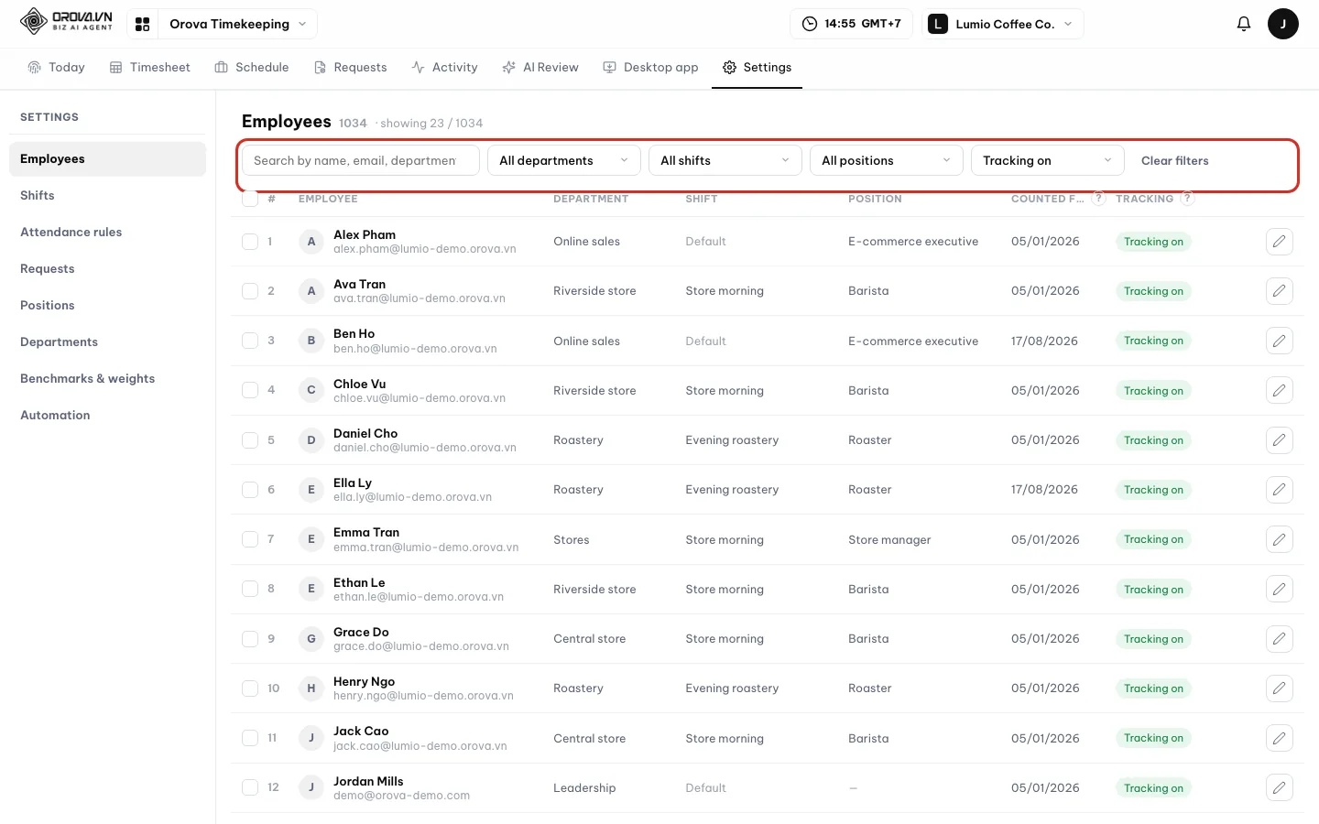This screenshot has width=1319, height=824.
Task: Open the app grid icon
Action: coord(142,24)
